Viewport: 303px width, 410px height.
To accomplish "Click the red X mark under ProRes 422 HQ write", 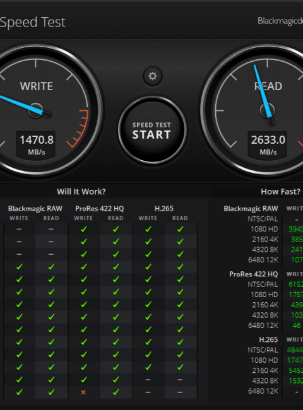I will pos(83,392).
